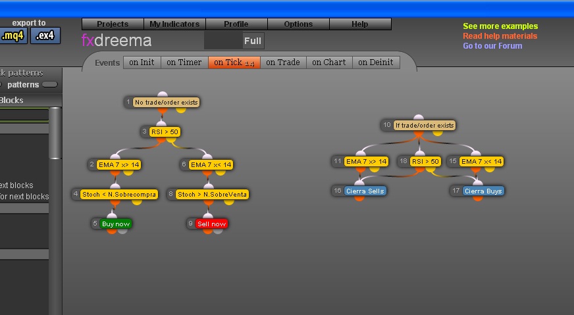Open the My Indicators menu
574x315 pixels.
[174, 24]
